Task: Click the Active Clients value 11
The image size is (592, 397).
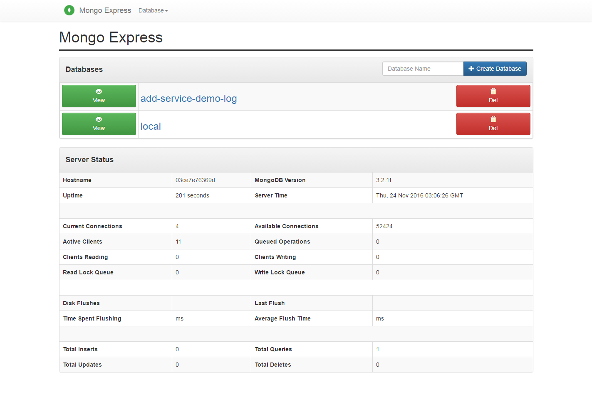Action: [x=178, y=242]
